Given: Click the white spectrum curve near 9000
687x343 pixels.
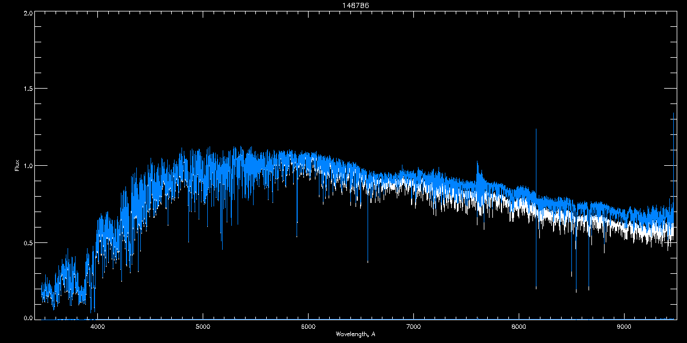Looking at the screenshot, I should coord(624,229).
